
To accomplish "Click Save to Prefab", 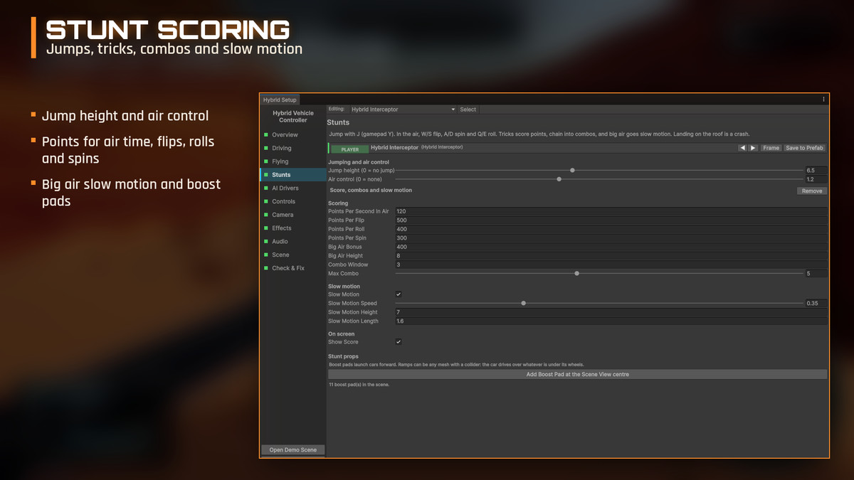I will coord(805,148).
